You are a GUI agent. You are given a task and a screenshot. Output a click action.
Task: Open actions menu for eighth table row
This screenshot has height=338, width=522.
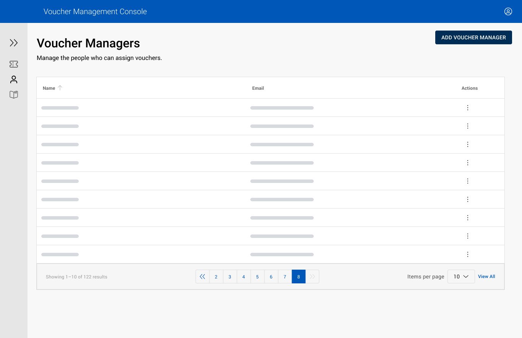pos(468,236)
